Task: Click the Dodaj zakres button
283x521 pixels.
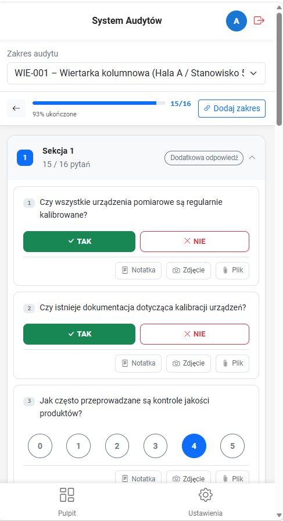Action: pos(232,108)
